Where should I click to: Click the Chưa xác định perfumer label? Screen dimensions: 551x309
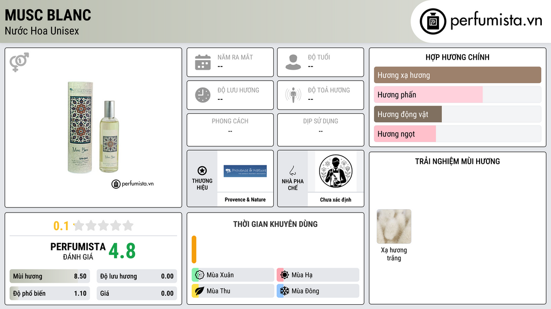coord(336,200)
